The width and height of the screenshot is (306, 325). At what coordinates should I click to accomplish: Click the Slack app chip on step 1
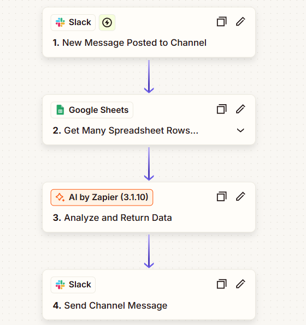click(x=73, y=22)
